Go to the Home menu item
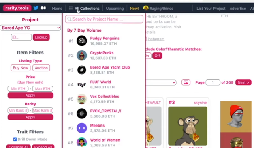 [x=57, y=9]
